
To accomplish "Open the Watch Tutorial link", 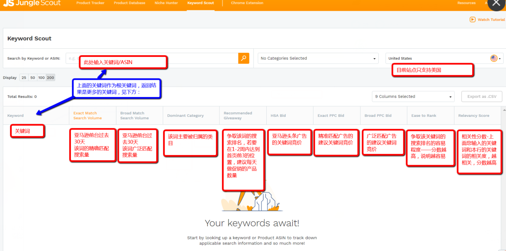I will [487, 20].
